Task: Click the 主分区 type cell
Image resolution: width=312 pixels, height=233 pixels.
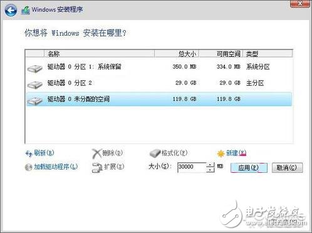Action: [x=255, y=83]
